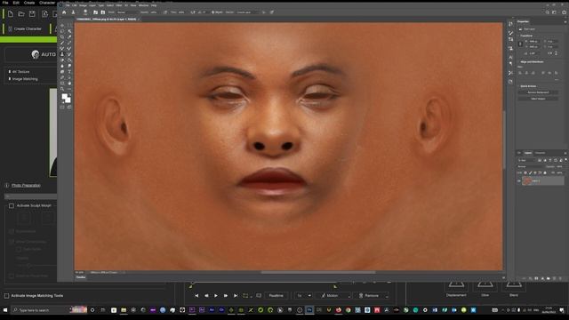Click Photoshop icon on taskbar

pos(309,310)
